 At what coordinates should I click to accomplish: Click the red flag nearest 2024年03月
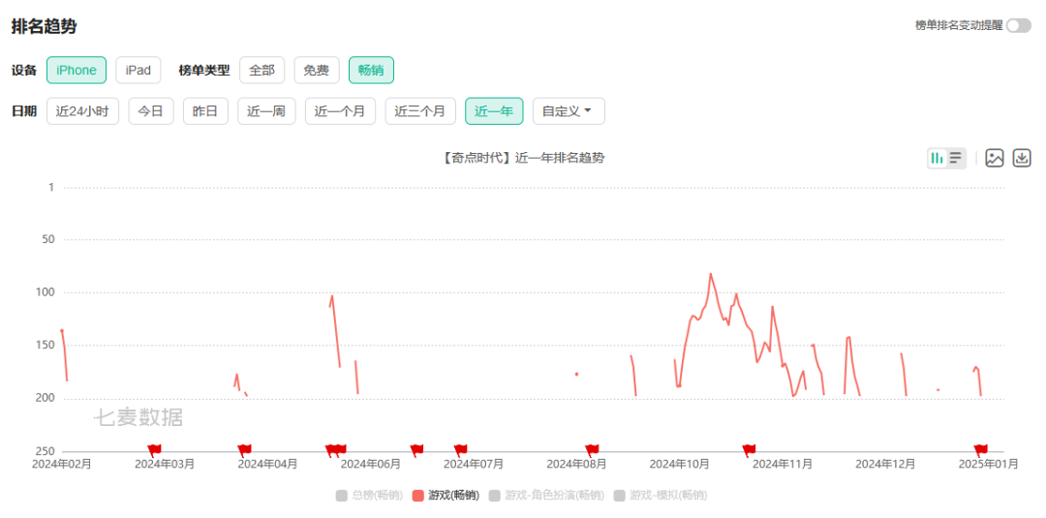click(x=154, y=449)
